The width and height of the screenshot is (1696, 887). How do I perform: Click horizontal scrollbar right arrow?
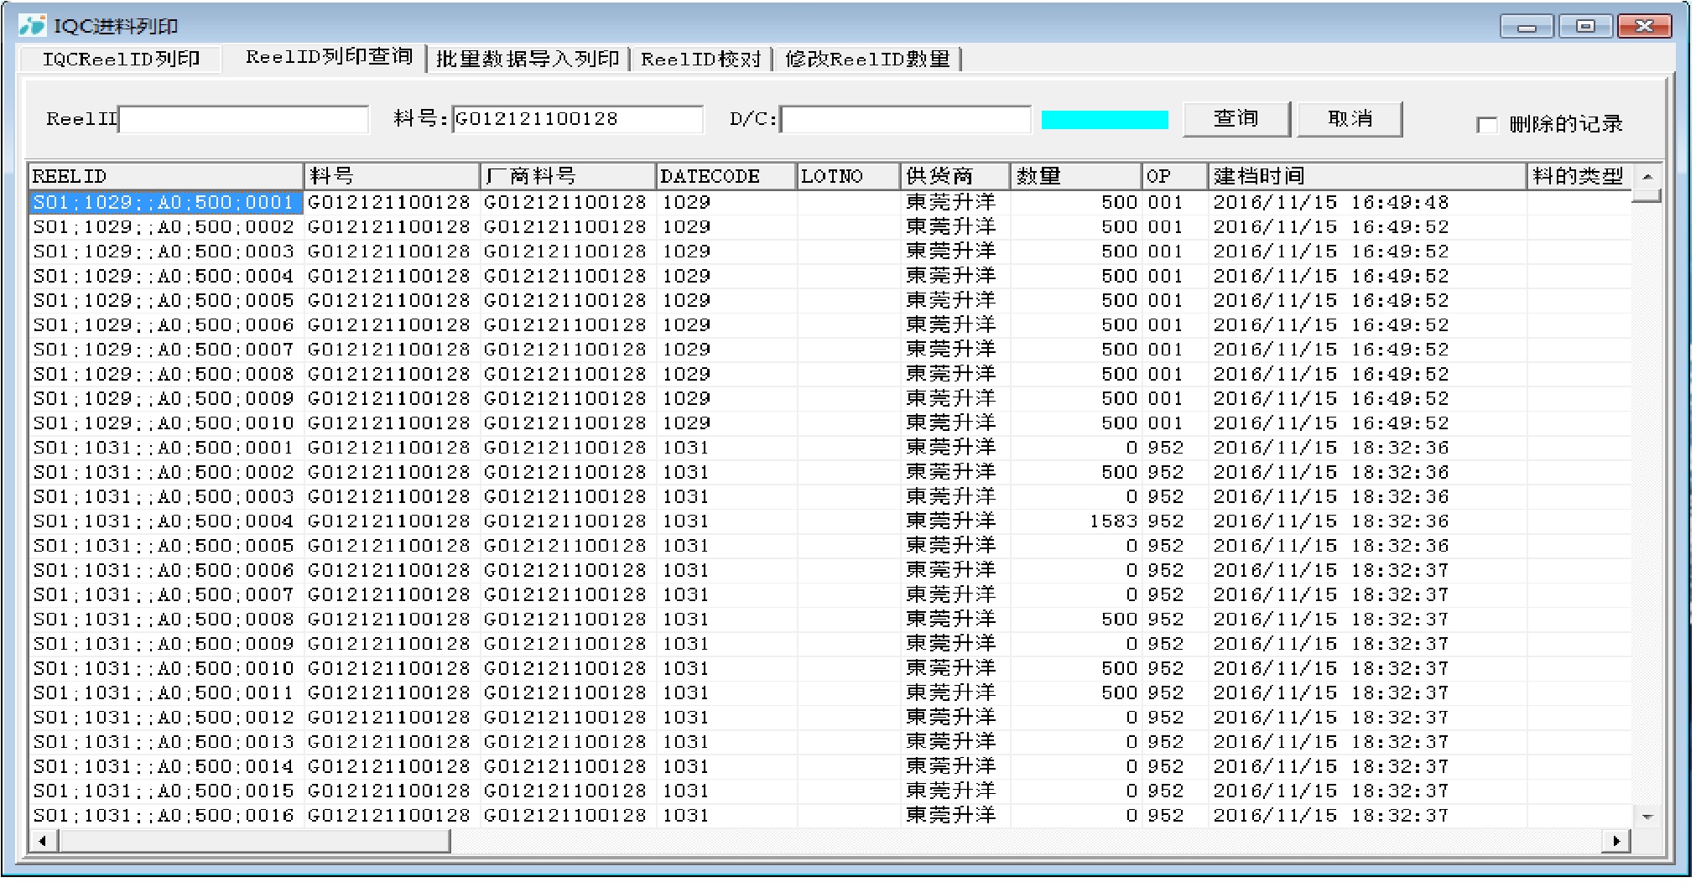1616,840
